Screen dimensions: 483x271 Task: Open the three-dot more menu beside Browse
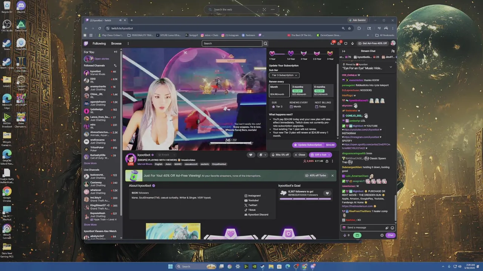(128, 43)
